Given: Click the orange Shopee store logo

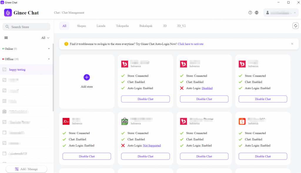Looking at the screenshot, I should coord(242,121).
